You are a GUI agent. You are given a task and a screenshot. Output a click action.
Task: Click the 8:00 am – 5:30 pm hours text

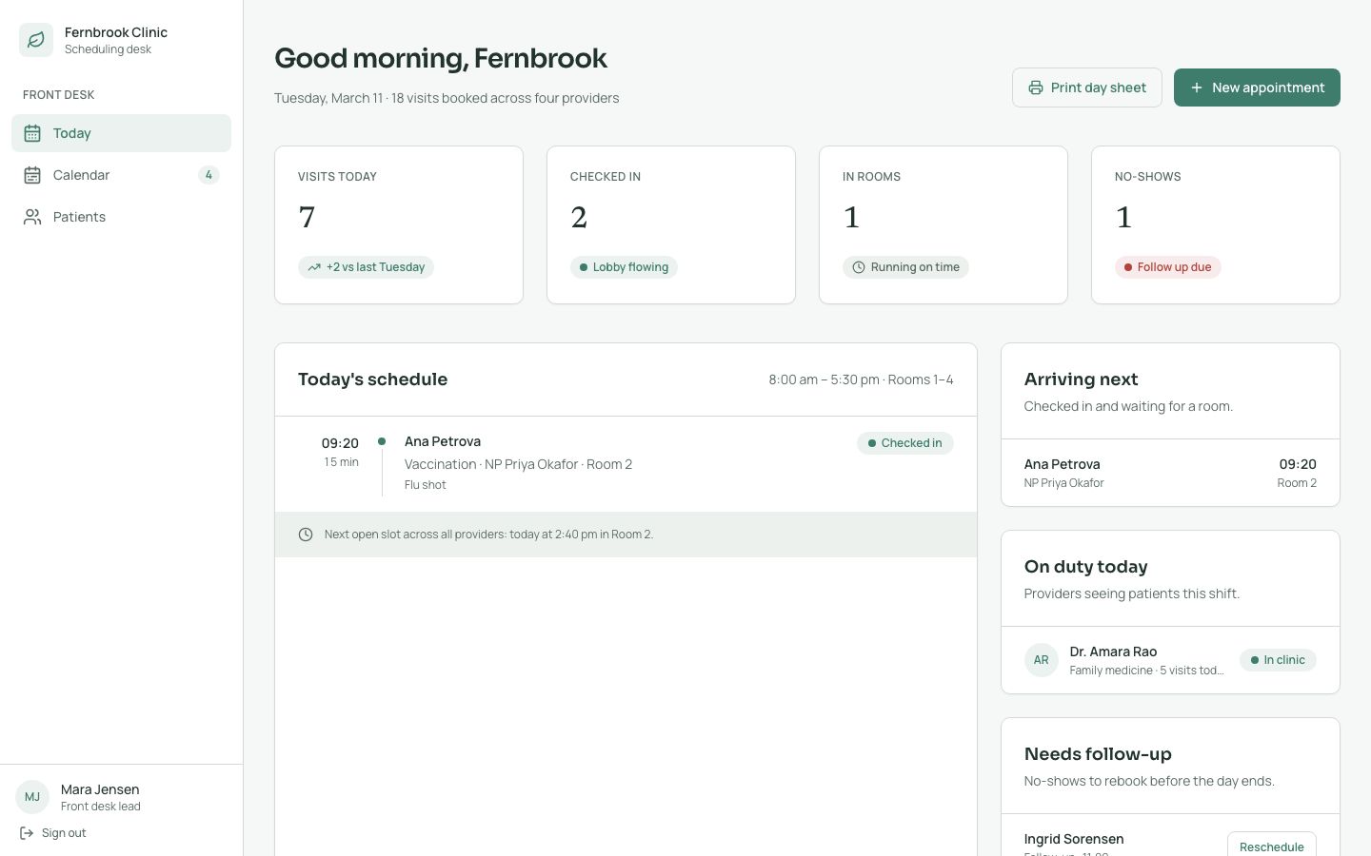[x=861, y=379]
